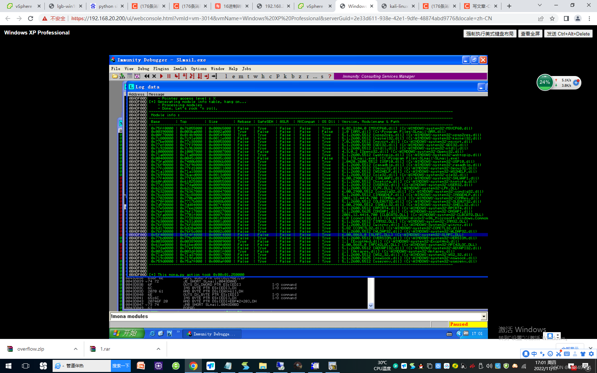This screenshot has height=373, width=597.
Task: Click the Open file folder icon
Action: click(x=115, y=76)
